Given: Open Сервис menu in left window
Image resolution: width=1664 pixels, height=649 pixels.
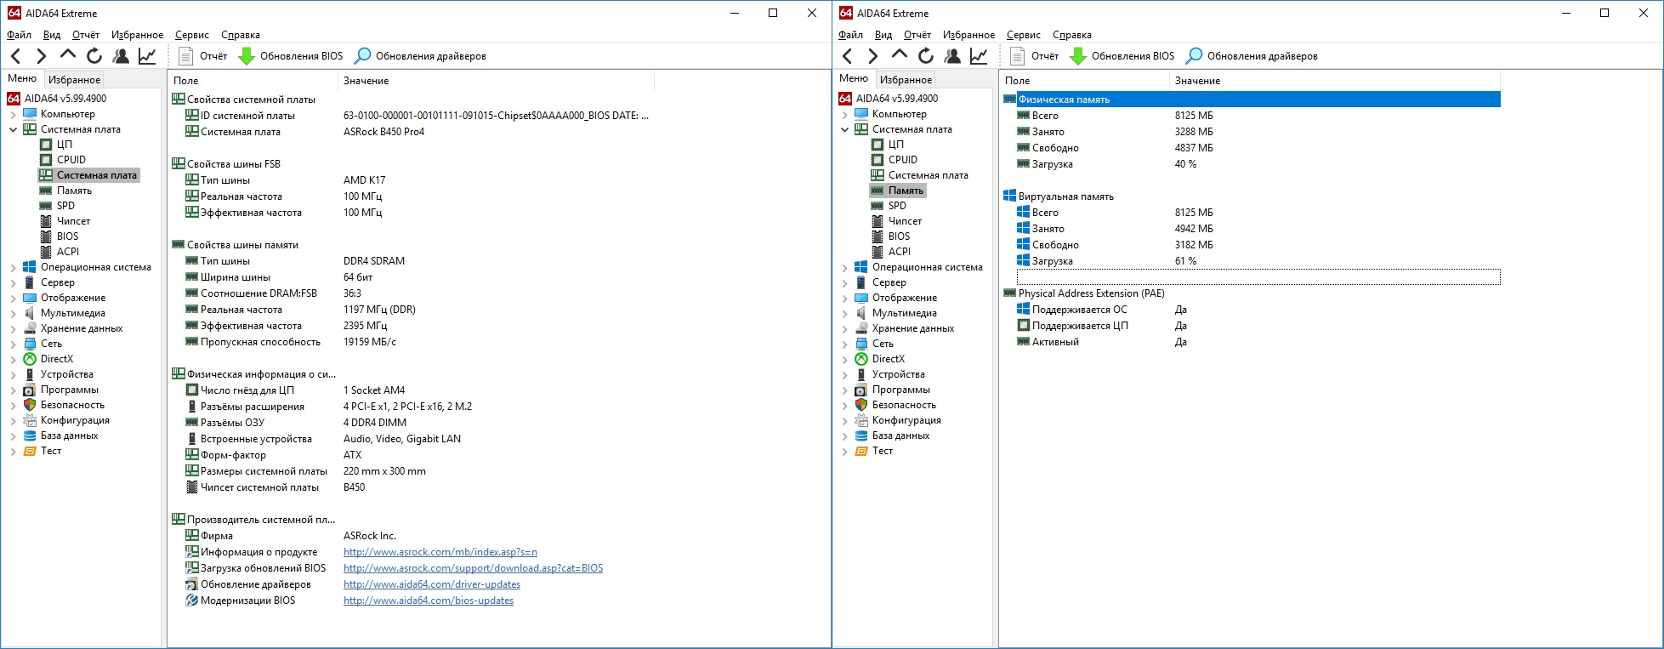Looking at the screenshot, I should click(x=192, y=35).
